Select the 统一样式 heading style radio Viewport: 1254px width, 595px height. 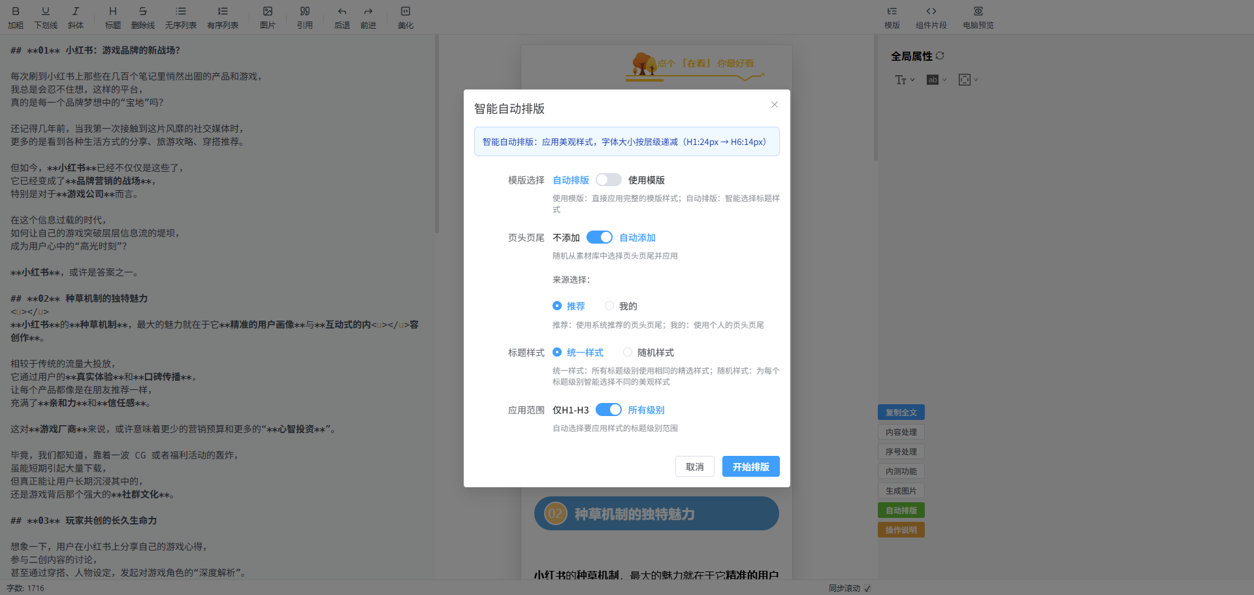(x=557, y=352)
